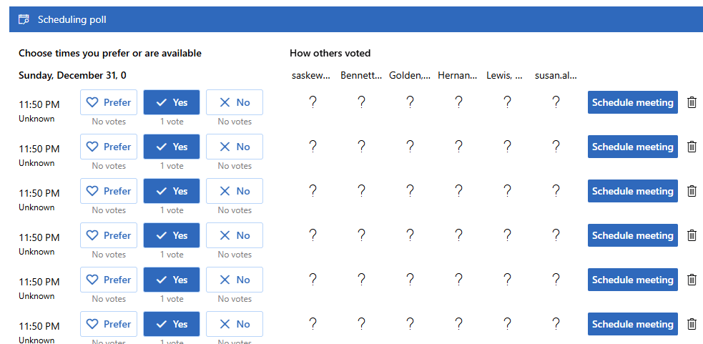Delete the second time slot using trash icon

click(692, 147)
